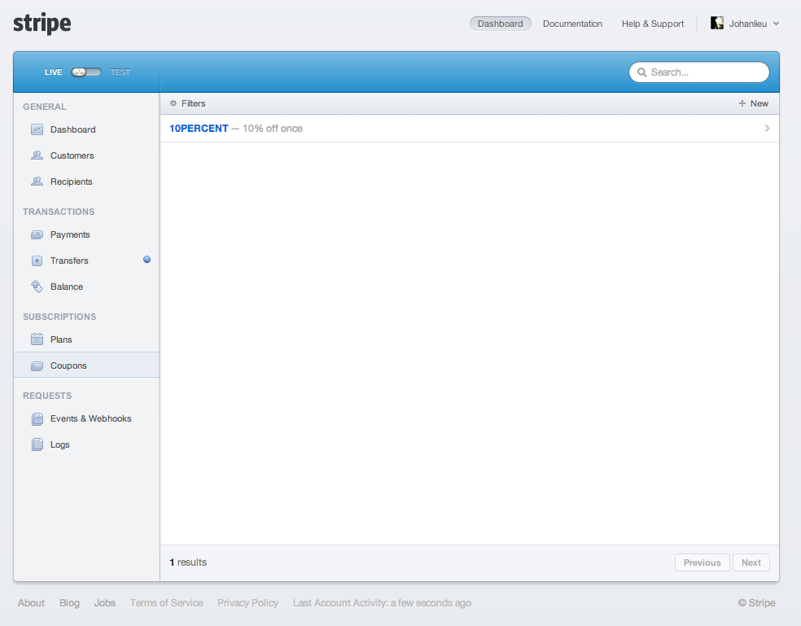Open Logs under Requests

point(59,444)
